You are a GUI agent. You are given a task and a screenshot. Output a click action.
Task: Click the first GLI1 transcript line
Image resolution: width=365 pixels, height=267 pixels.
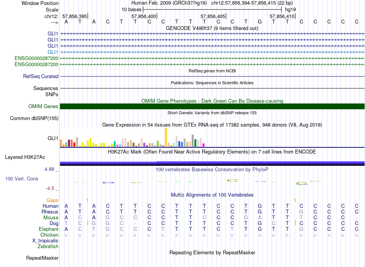click(x=212, y=34)
